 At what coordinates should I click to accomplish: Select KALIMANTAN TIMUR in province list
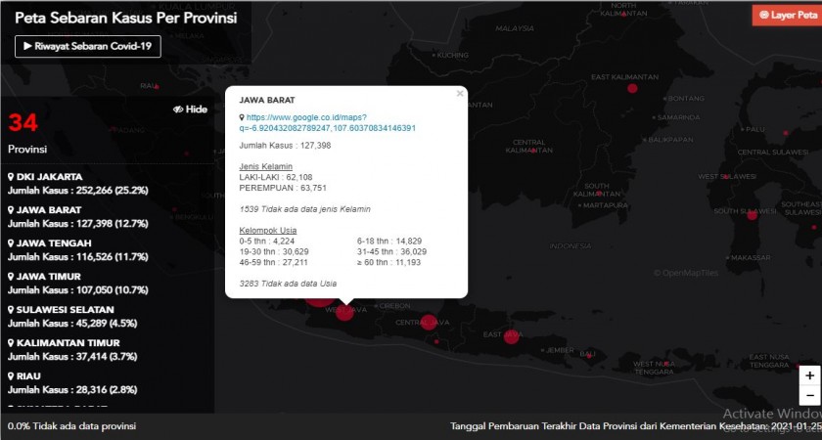72,349
